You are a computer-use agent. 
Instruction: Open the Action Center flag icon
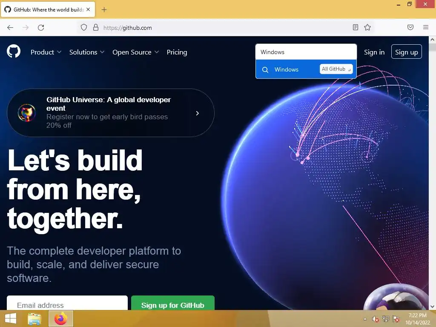point(396,319)
